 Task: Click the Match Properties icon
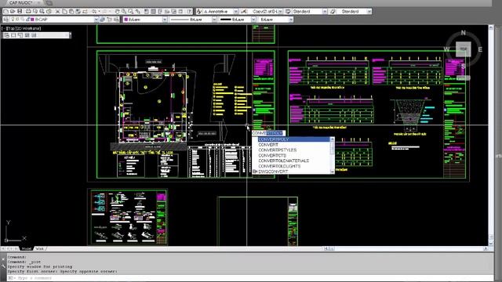click(78, 11)
